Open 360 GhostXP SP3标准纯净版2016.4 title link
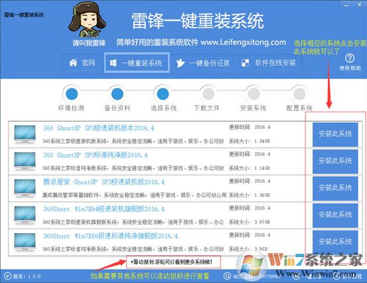Viewport: 367px width, 283px height. (x=96, y=155)
